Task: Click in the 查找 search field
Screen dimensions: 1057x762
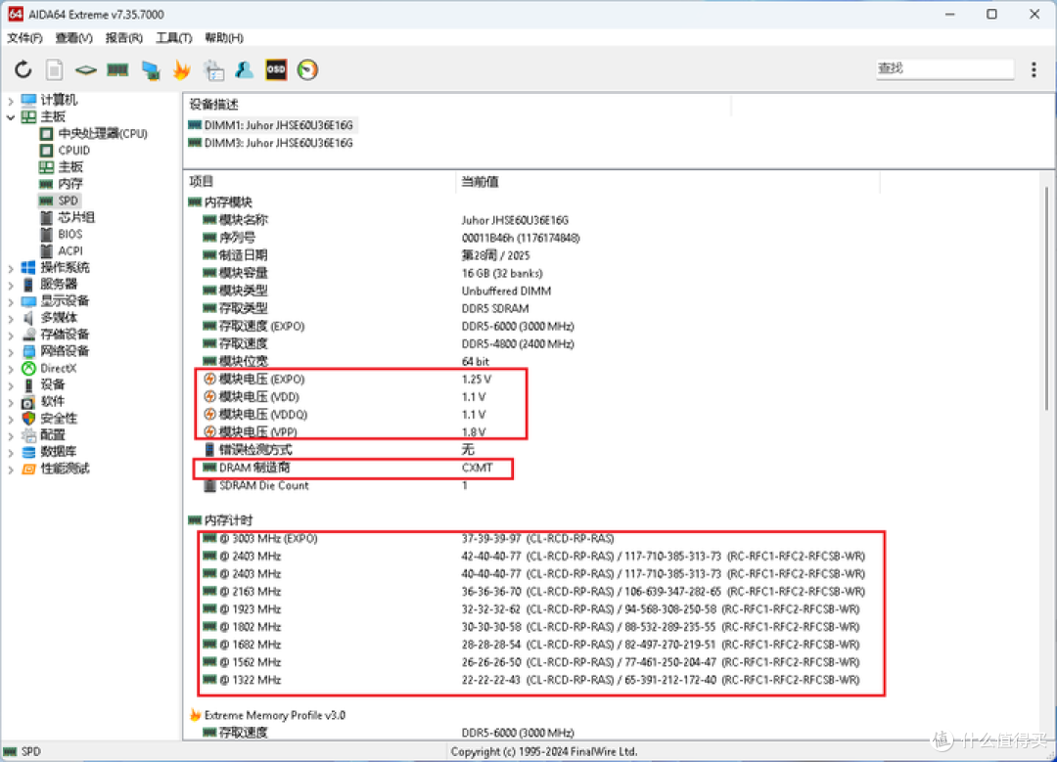Action: tap(944, 68)
